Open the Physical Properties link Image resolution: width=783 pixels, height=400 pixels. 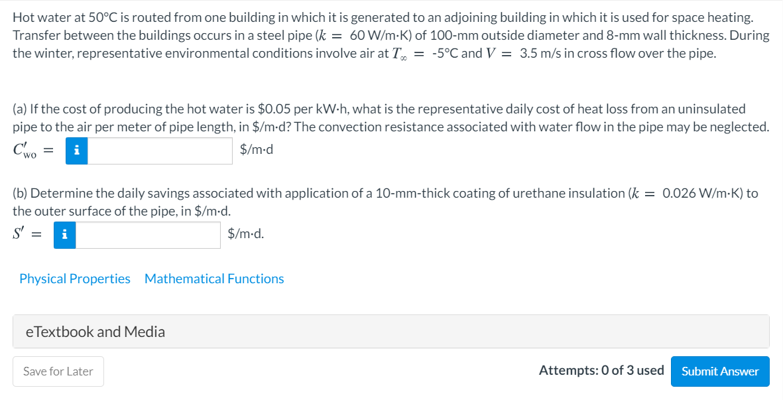(x=75, y=279)
